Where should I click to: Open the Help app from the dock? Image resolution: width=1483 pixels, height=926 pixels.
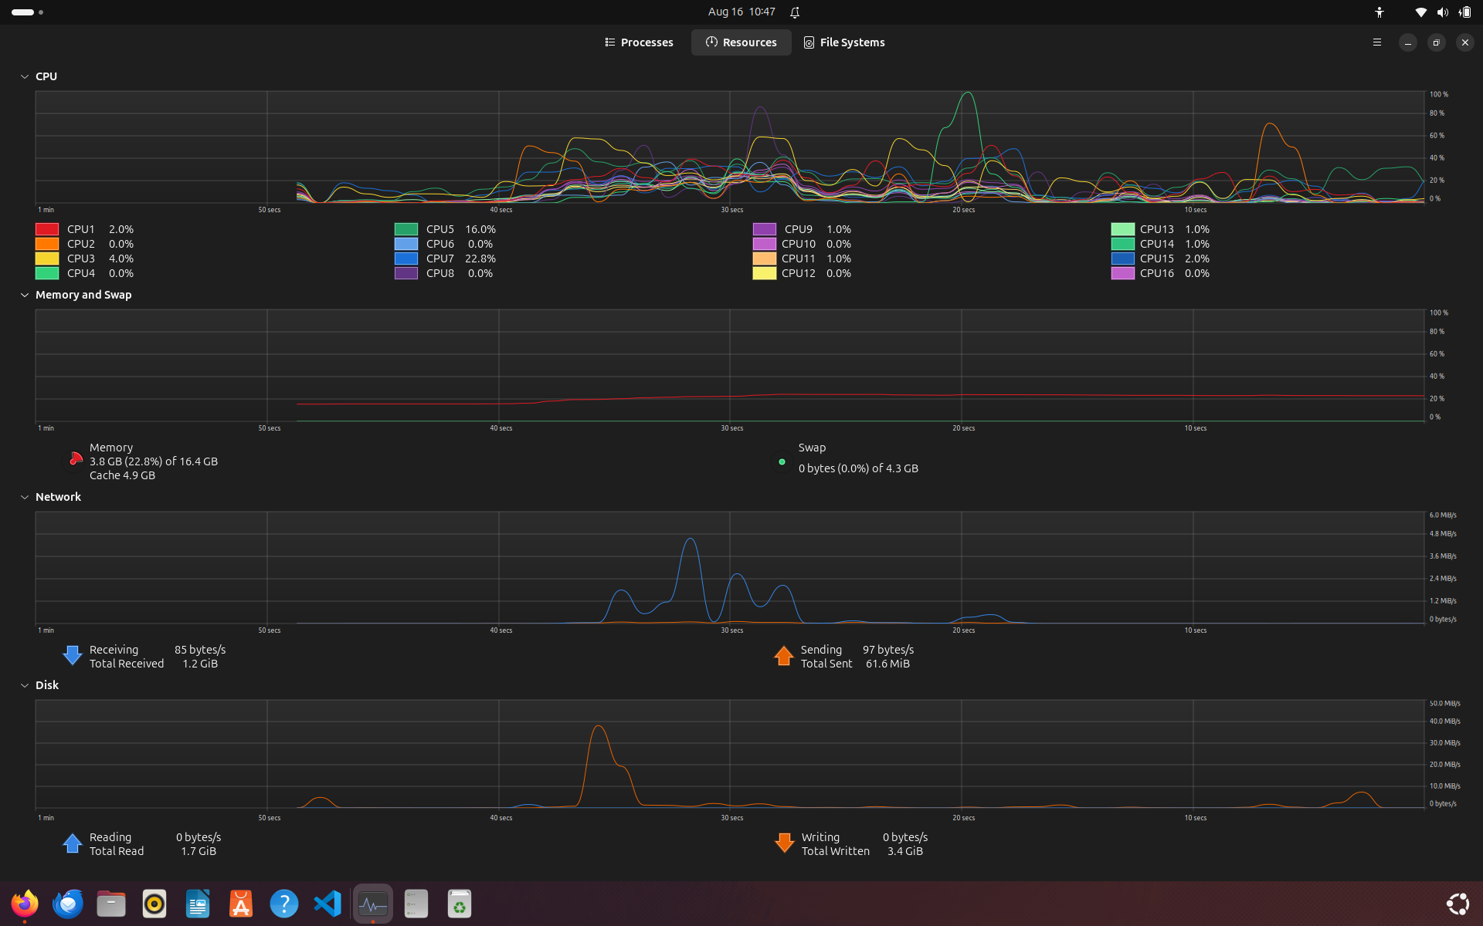[284, 903]
